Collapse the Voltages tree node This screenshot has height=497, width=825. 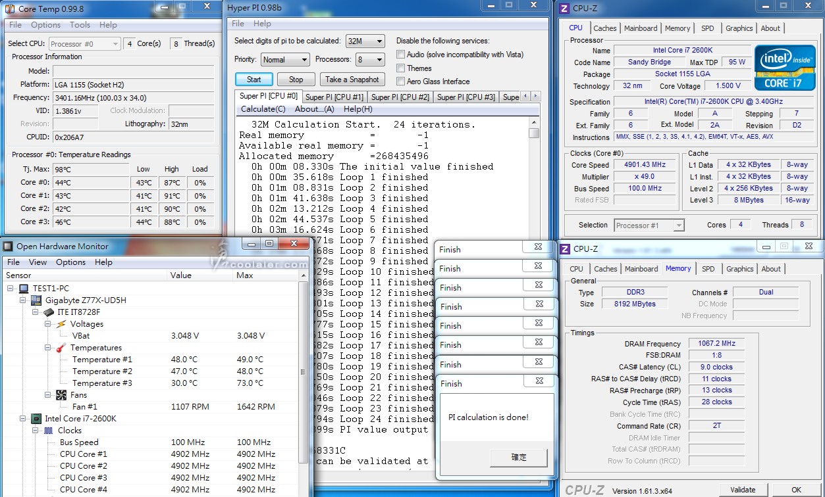(49, 324)
